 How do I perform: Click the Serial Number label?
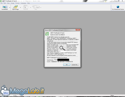(50, 60)
